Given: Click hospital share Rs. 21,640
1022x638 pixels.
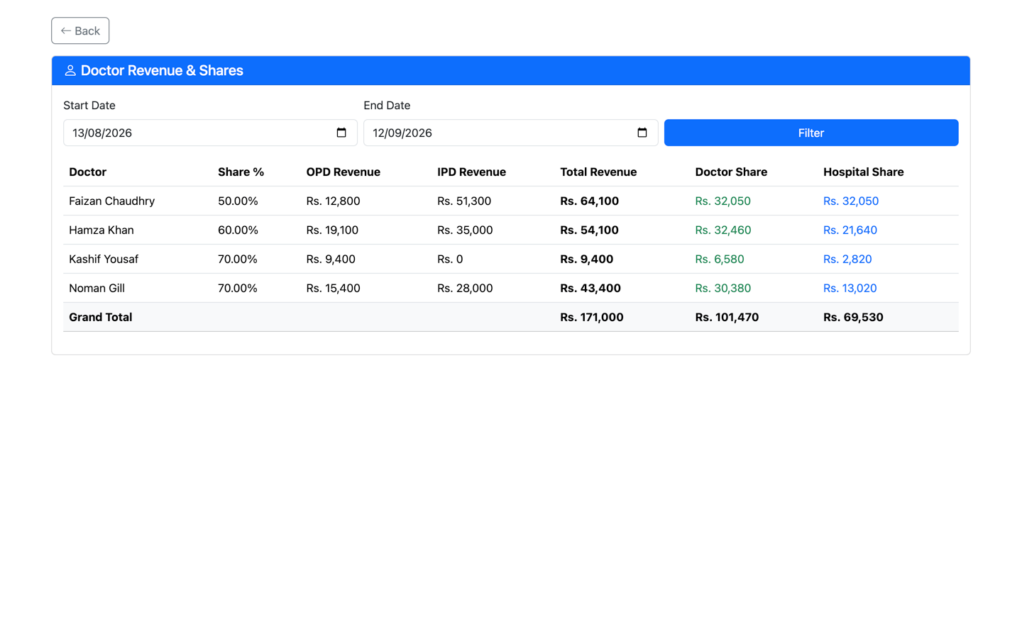Looking at the screenshot, I should tap(850, 230).
